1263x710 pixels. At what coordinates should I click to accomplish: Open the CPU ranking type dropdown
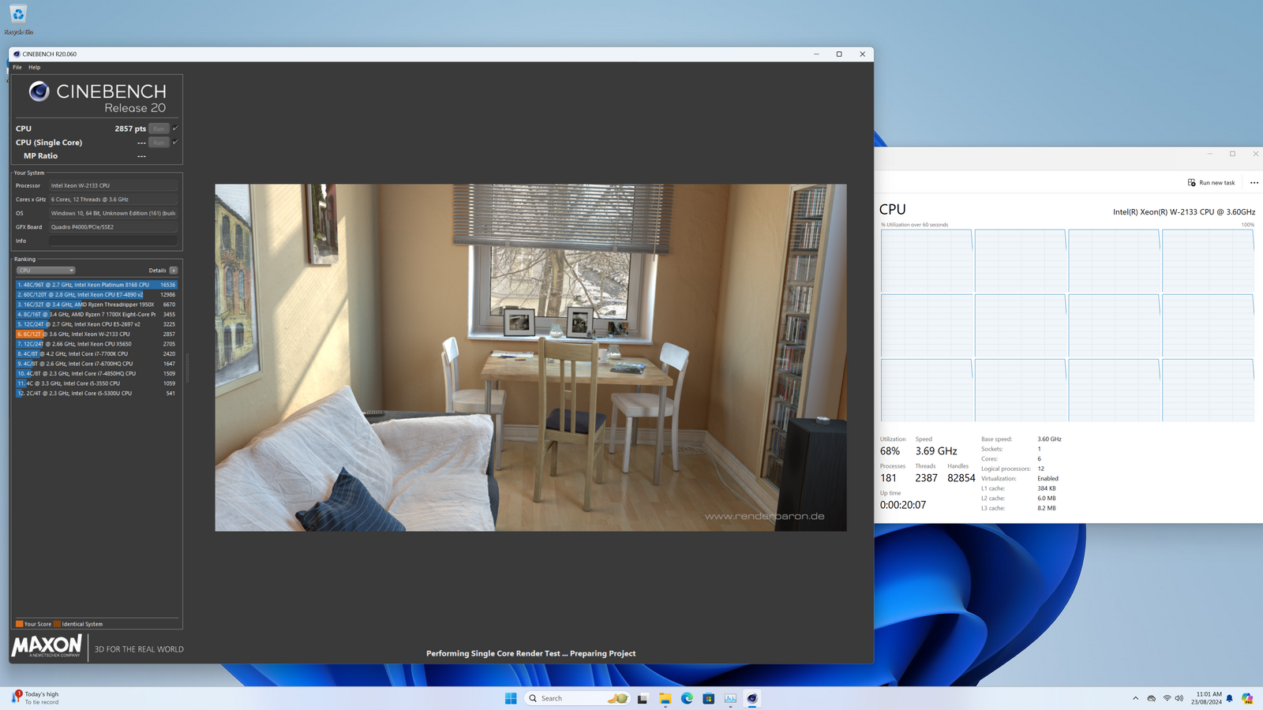coord(46,271)
